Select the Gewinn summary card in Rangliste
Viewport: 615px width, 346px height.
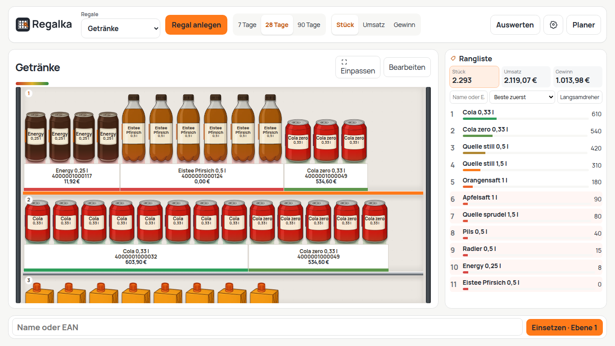coord(578,77)
